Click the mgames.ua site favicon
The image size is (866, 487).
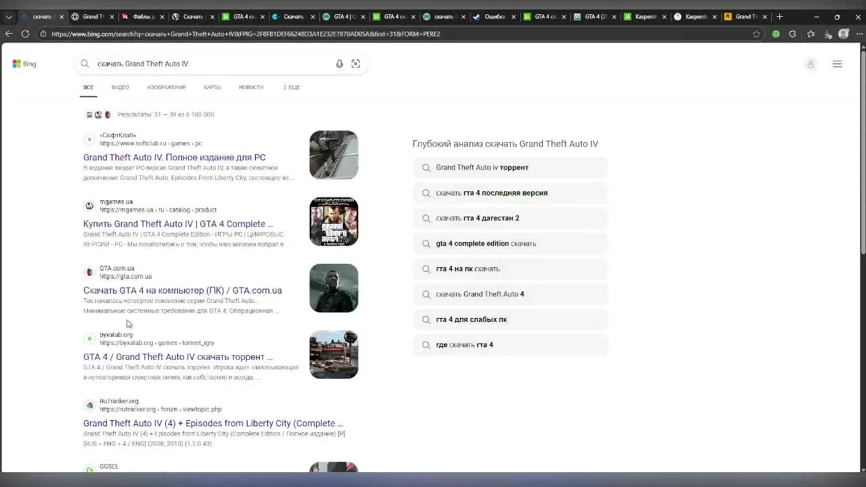[89, 206]
